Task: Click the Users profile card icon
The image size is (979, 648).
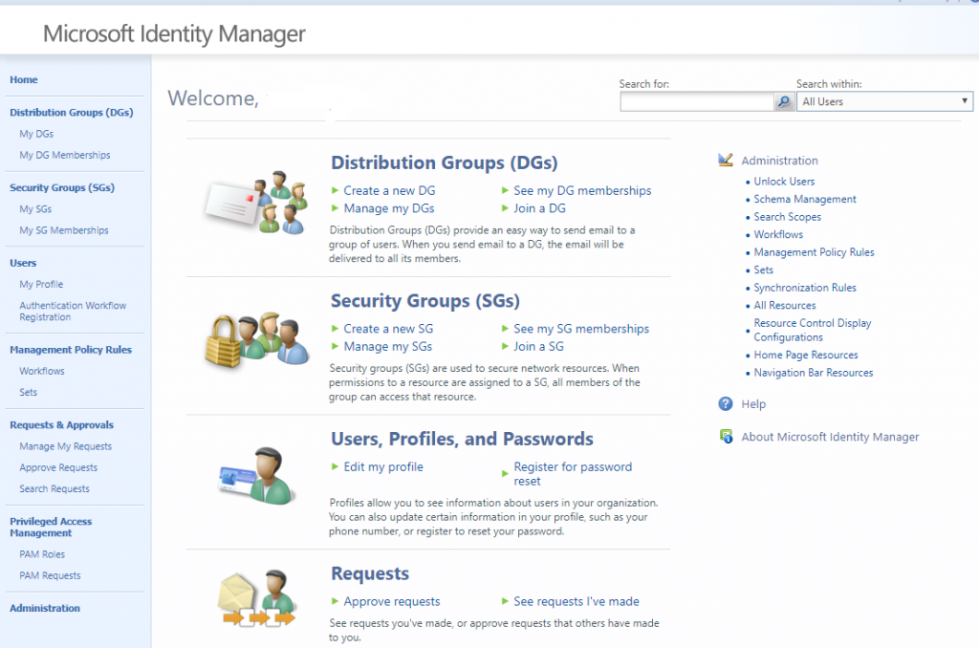Action: (x=255, y=475)
